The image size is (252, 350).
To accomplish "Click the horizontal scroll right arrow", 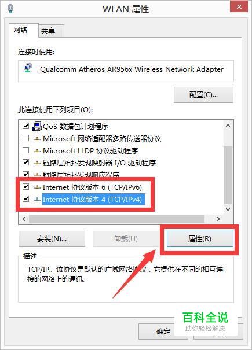I will (218, 219).
